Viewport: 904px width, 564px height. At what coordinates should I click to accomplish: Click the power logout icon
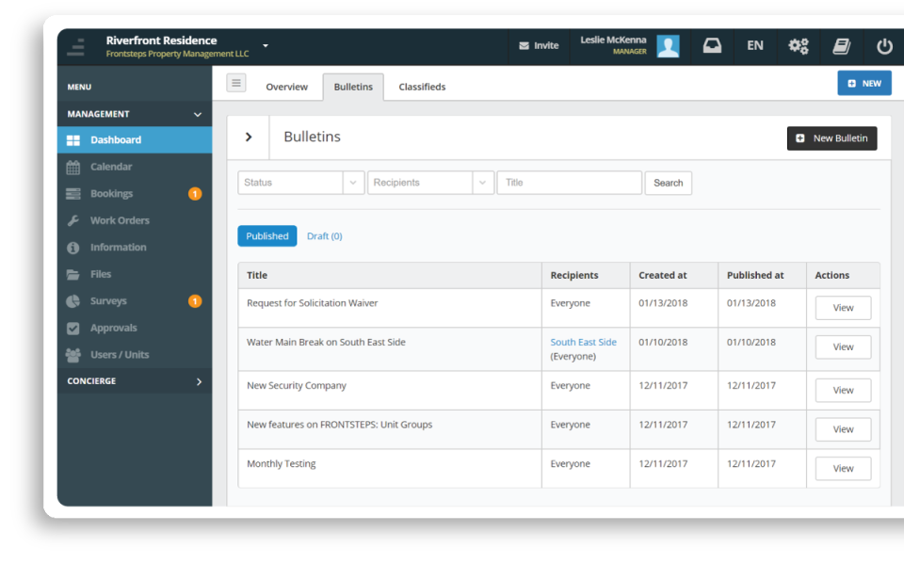[884, 46]
